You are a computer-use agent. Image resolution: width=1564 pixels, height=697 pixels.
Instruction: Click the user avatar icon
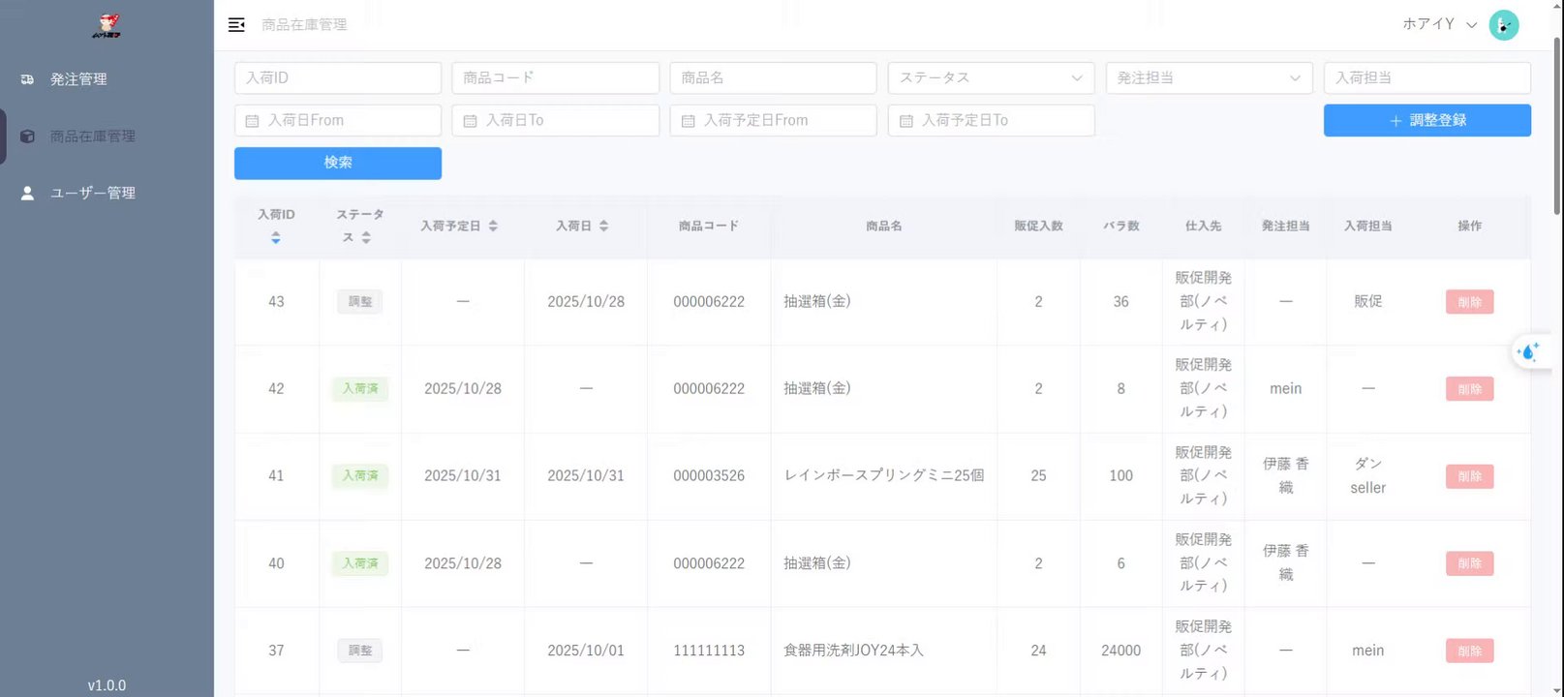point(1503,25)
